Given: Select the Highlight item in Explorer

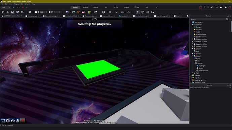Looking at the screenshot, I should coord(202,66).
